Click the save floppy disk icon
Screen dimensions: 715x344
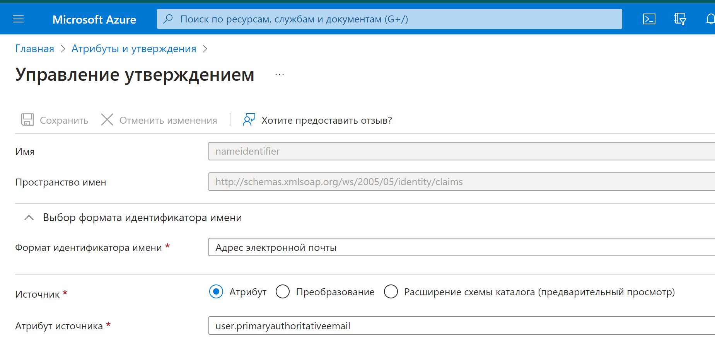[x=27, y=120]
